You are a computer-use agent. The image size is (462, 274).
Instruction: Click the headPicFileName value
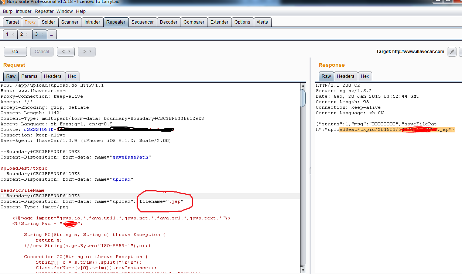pyautogui.click(x=23, y=190)
